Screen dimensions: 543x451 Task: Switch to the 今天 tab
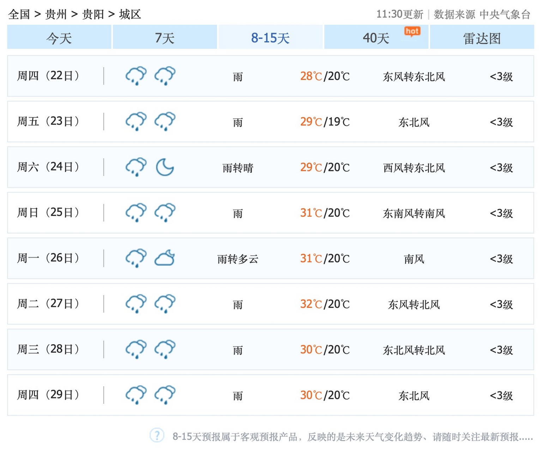point(59,38)
